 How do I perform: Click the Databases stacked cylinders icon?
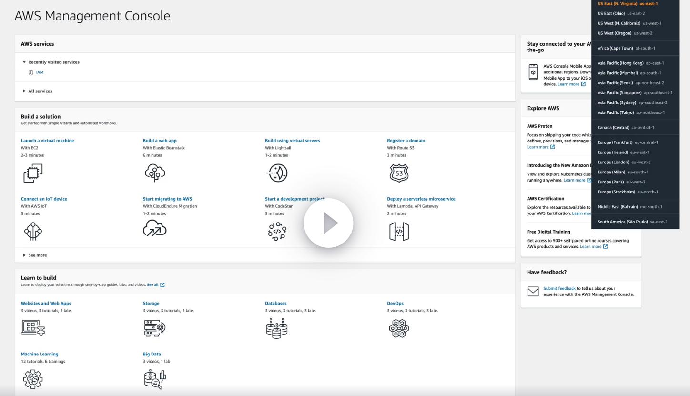[x=277, y=328]
